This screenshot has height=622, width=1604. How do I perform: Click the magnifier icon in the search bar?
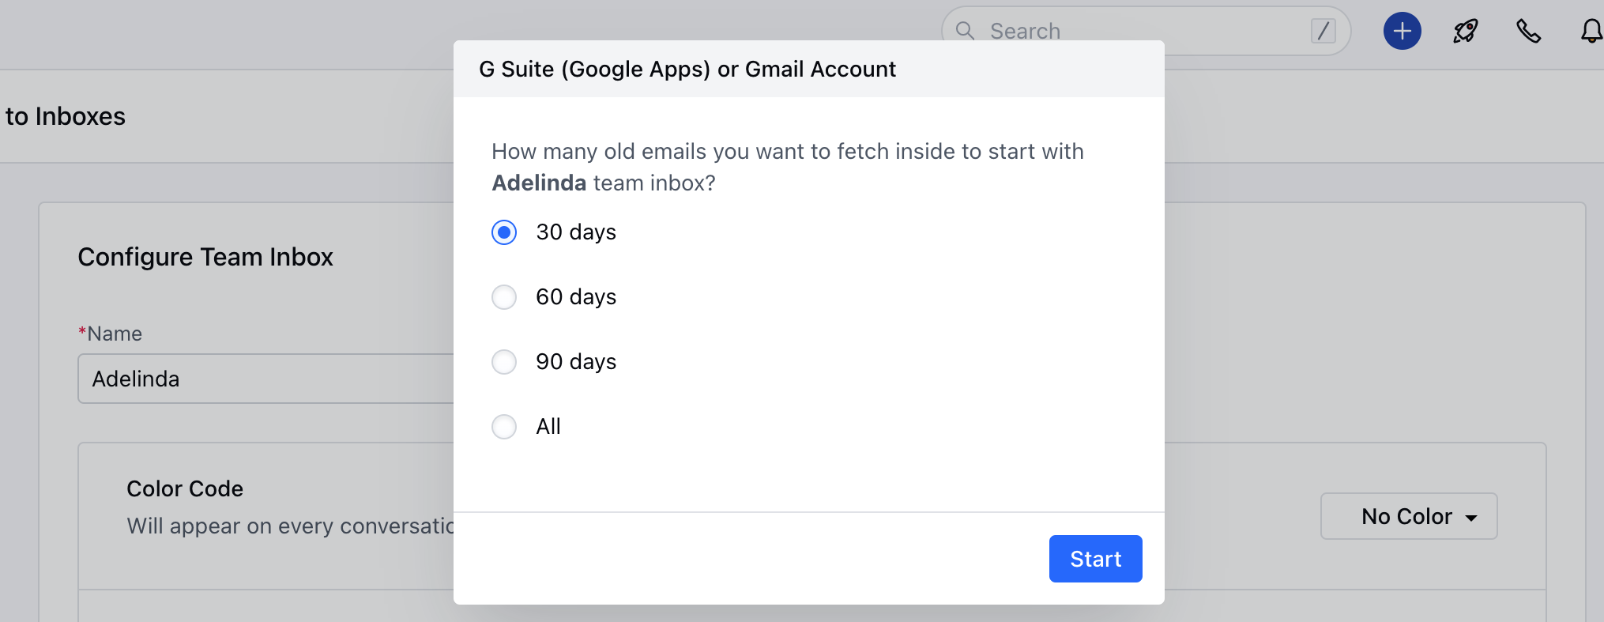pos(965,31)
